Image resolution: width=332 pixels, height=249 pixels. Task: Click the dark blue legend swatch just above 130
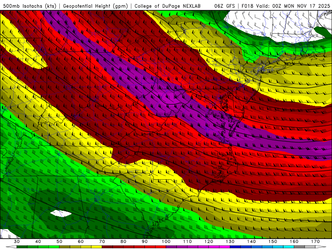[235, 247]
